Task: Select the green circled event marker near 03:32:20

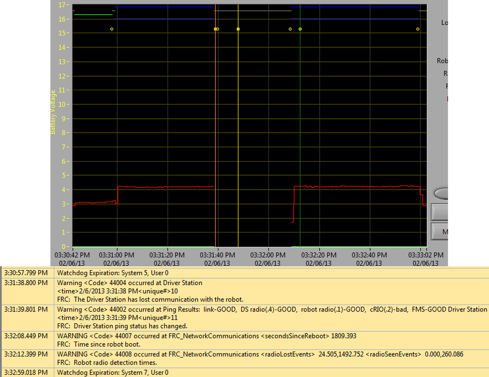Action: pos(300,29)
